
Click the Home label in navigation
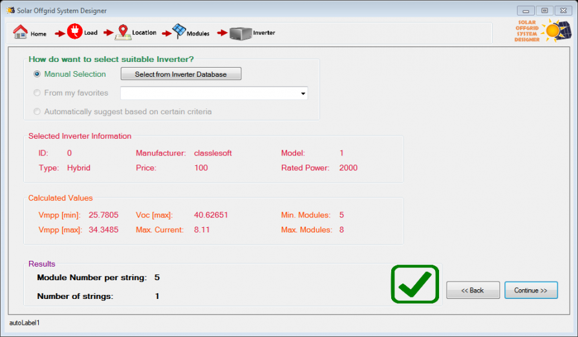(x=38, y=34)
